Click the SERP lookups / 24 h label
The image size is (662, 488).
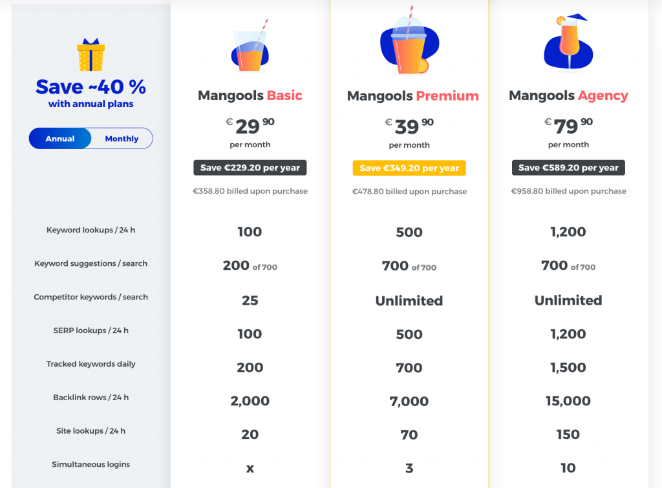91,330
